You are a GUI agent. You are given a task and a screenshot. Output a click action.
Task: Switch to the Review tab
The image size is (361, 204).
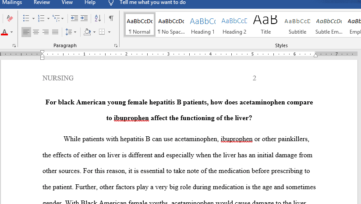pos(42,3)
